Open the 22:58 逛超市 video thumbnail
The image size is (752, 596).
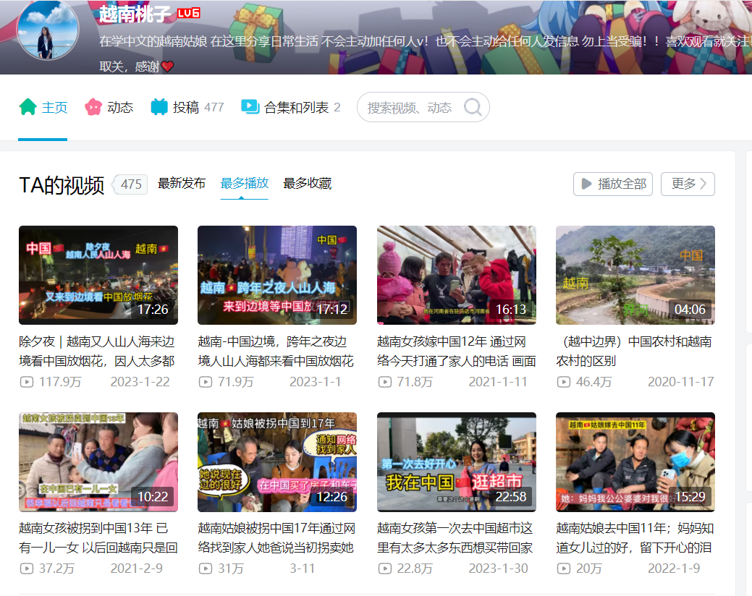click(457, 462)
